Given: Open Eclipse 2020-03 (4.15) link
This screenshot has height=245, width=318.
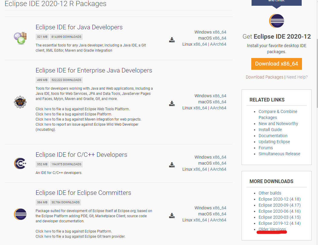Looking at the screenshot, I should coord(279,217).
